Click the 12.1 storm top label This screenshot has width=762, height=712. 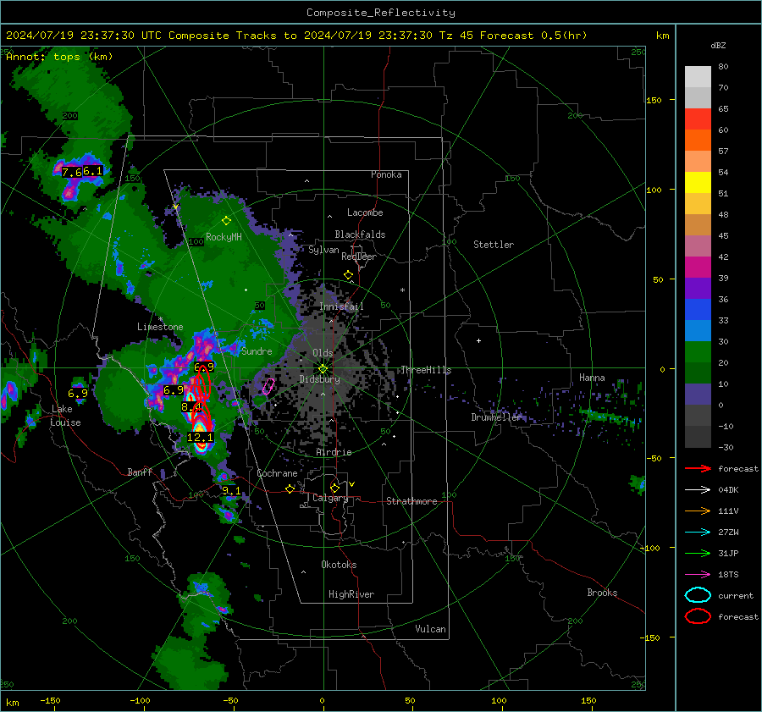(x=200, y=437)
